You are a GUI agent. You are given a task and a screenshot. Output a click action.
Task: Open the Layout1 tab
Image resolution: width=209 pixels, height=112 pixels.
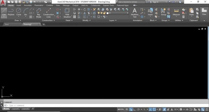pyautogui.click(x=15, y=109)
